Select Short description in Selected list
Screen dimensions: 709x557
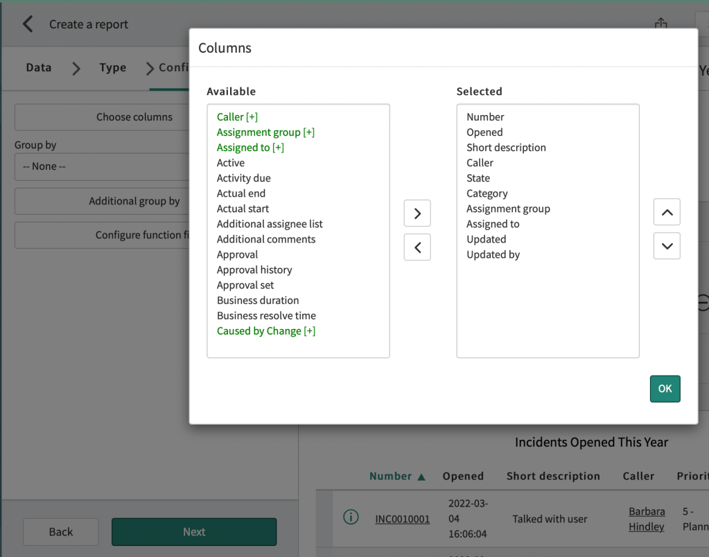(x=506, y=148)
